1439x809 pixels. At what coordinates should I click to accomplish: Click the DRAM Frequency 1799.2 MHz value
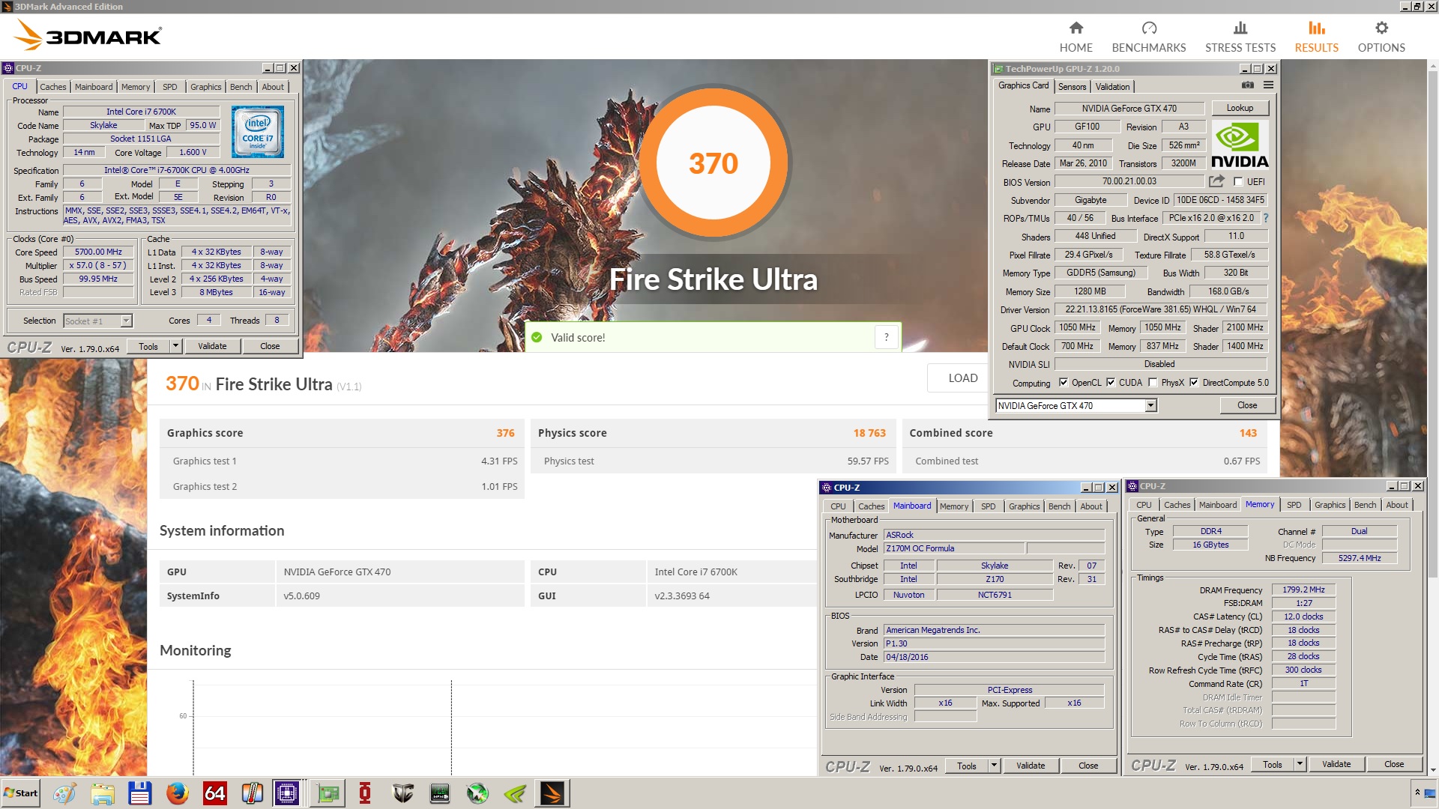click(x=1303, y=590)
